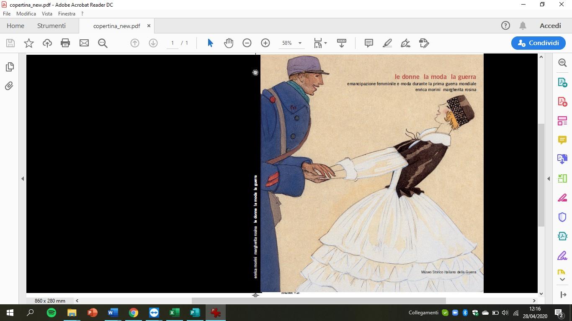This screenshot has height=321, width=572.
Task: Click the page number input field
Action: click(173, 43)
